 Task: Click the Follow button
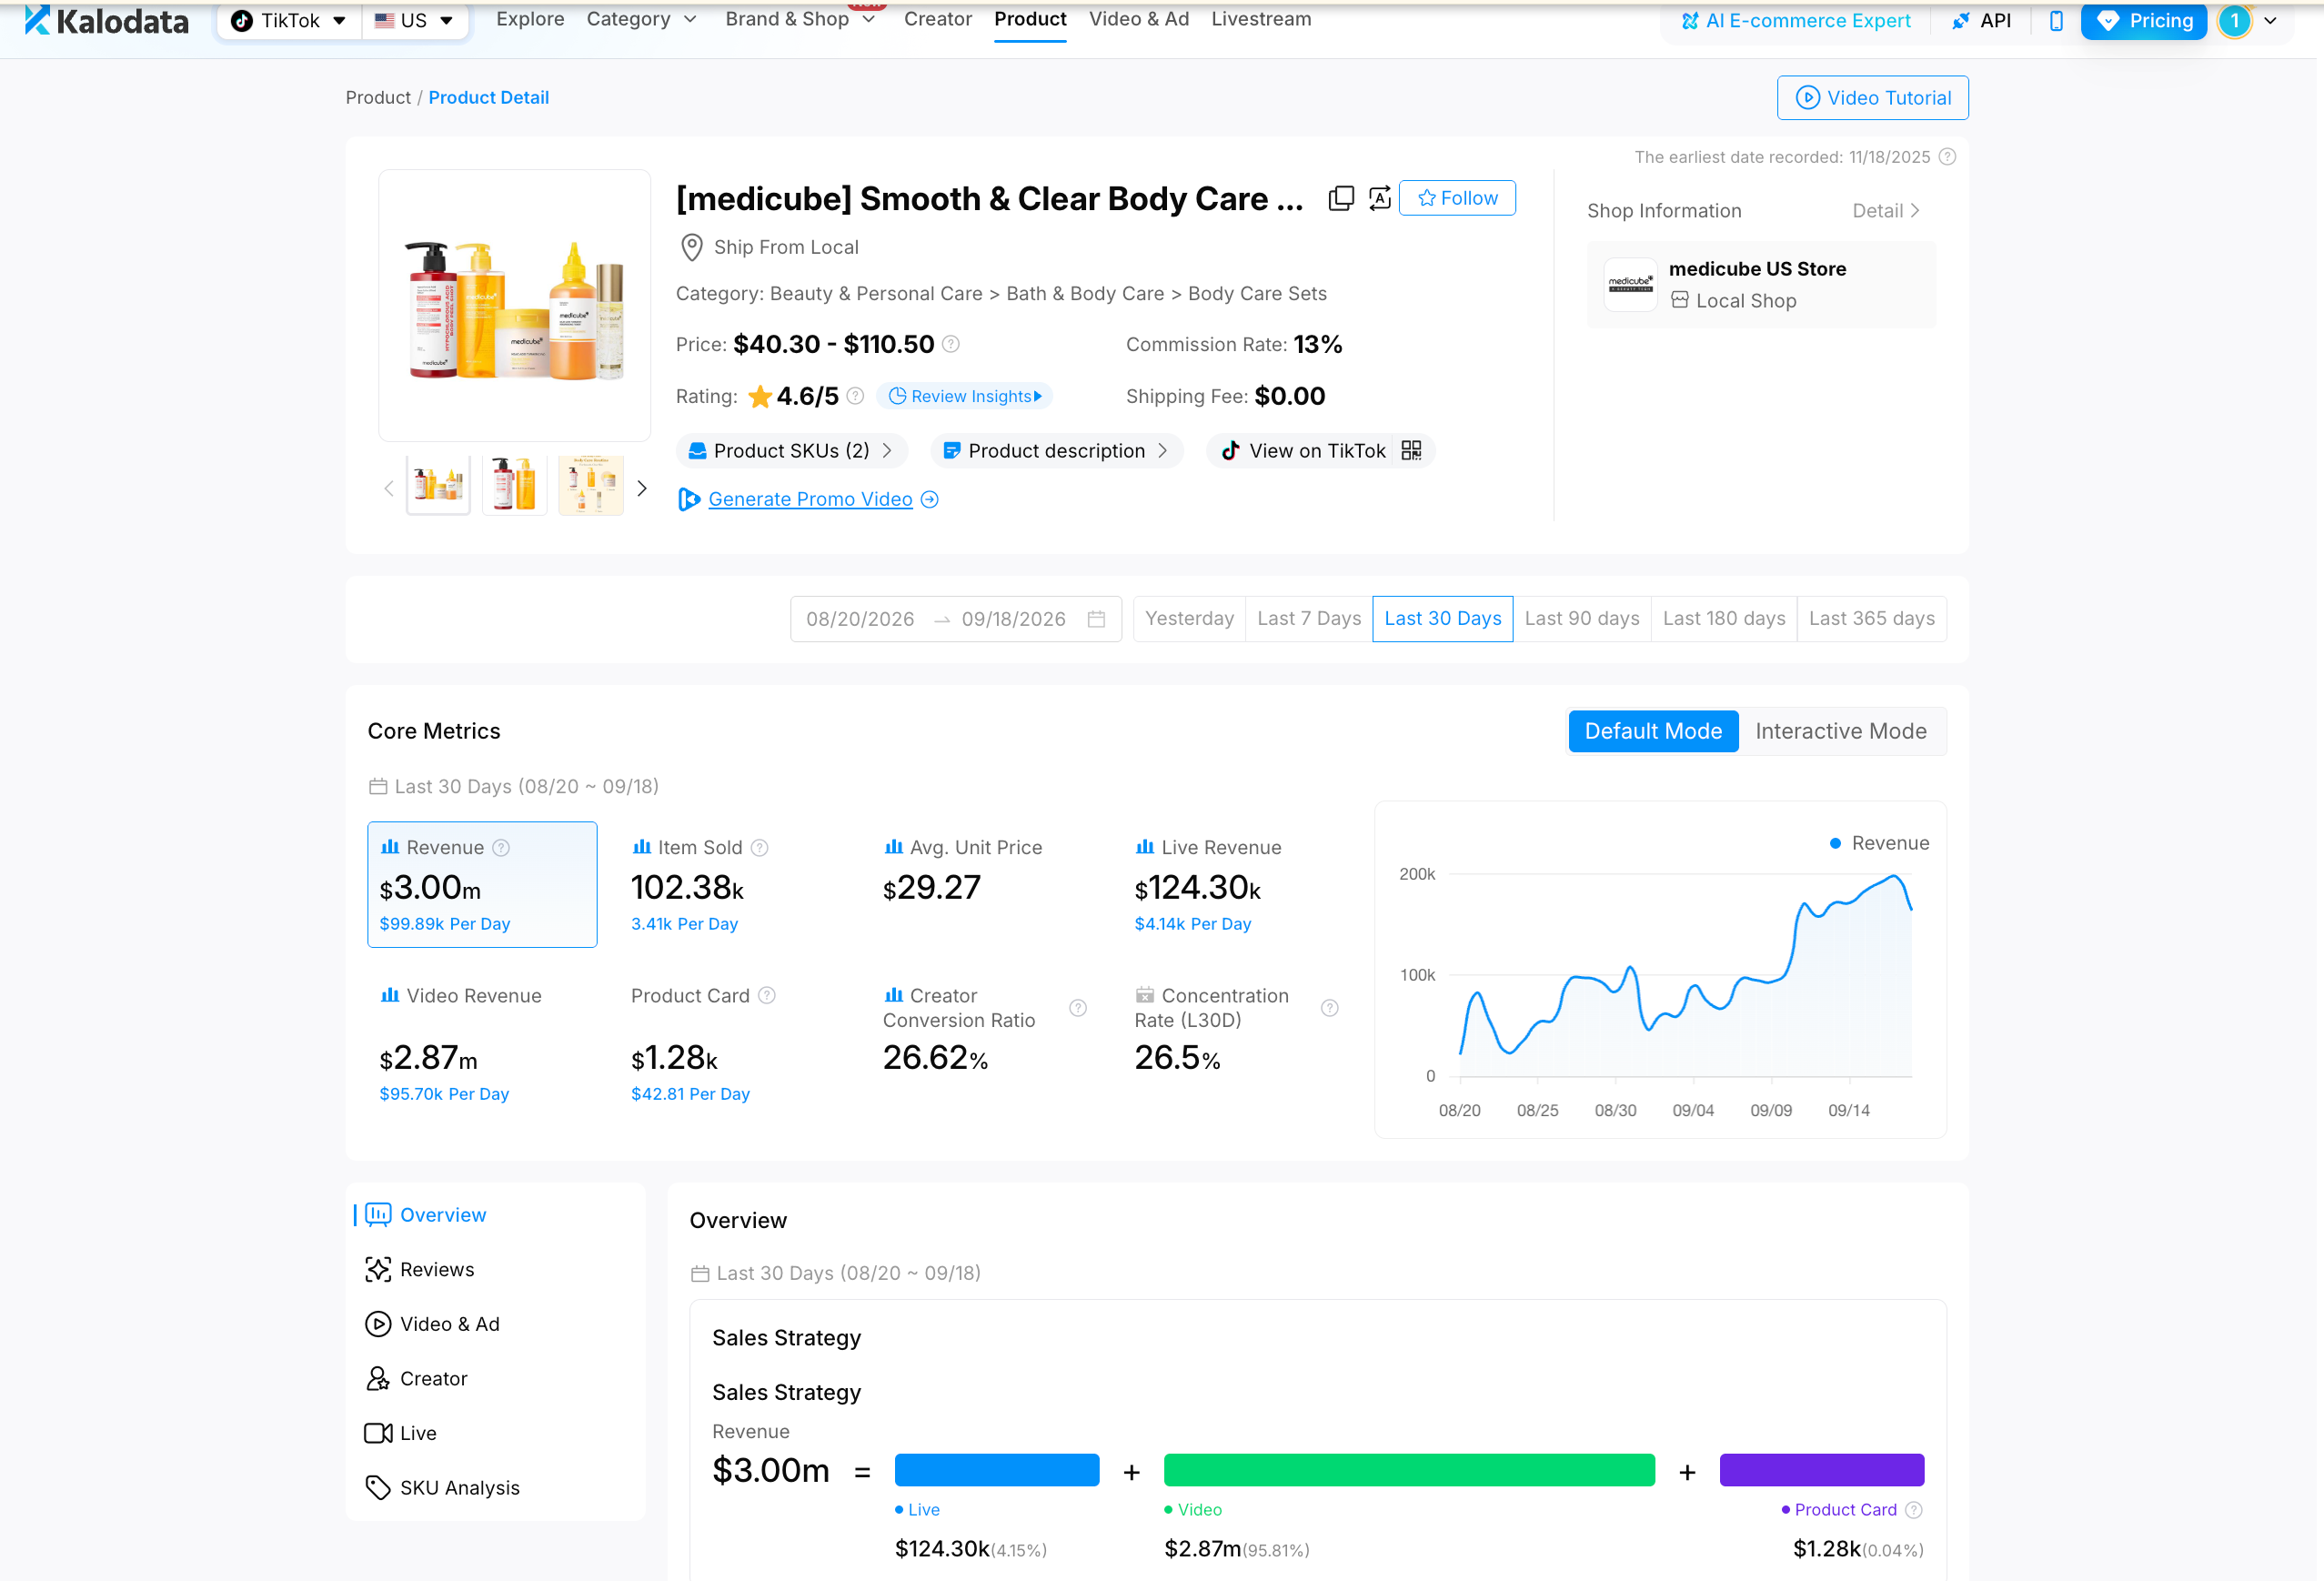pyautogui.click(x=1457, y=198)
